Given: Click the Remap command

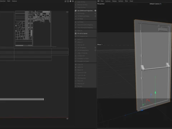Looking at the screenshot, I should (x=85, y=86).
